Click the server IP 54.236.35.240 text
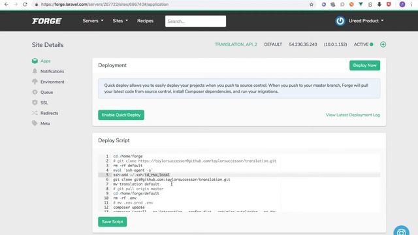Viewport: 418px width, 235px height. pyautogui.click(x=303, y=44)
